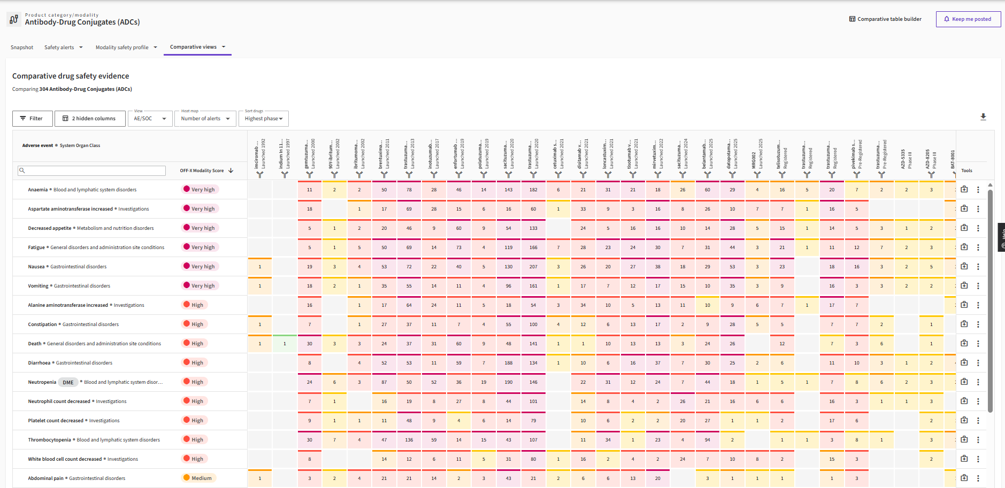This screenshot has height=488, width=1005.
Task: Click the add-to-table icon for the Nausea row
Action: (964, 266)
